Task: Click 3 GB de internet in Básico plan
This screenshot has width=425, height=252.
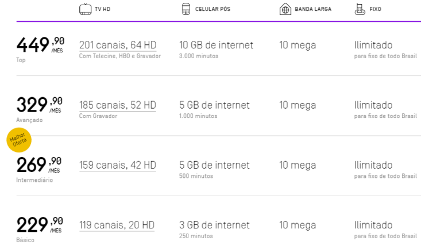Action: click(x=214, y=225)
